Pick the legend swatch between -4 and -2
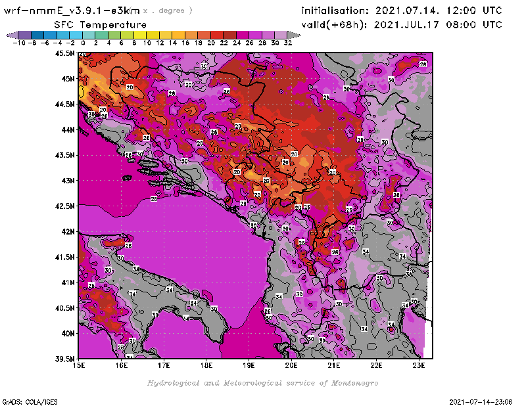The width and height of the screenshot is (526, 406). click(x=63, y=35)
